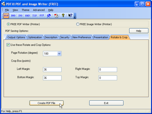Image resolution: width=152 pixels, height=114 pixels.
Task: Click the 'Crop Box (points):' label
Action: point(21,61)
